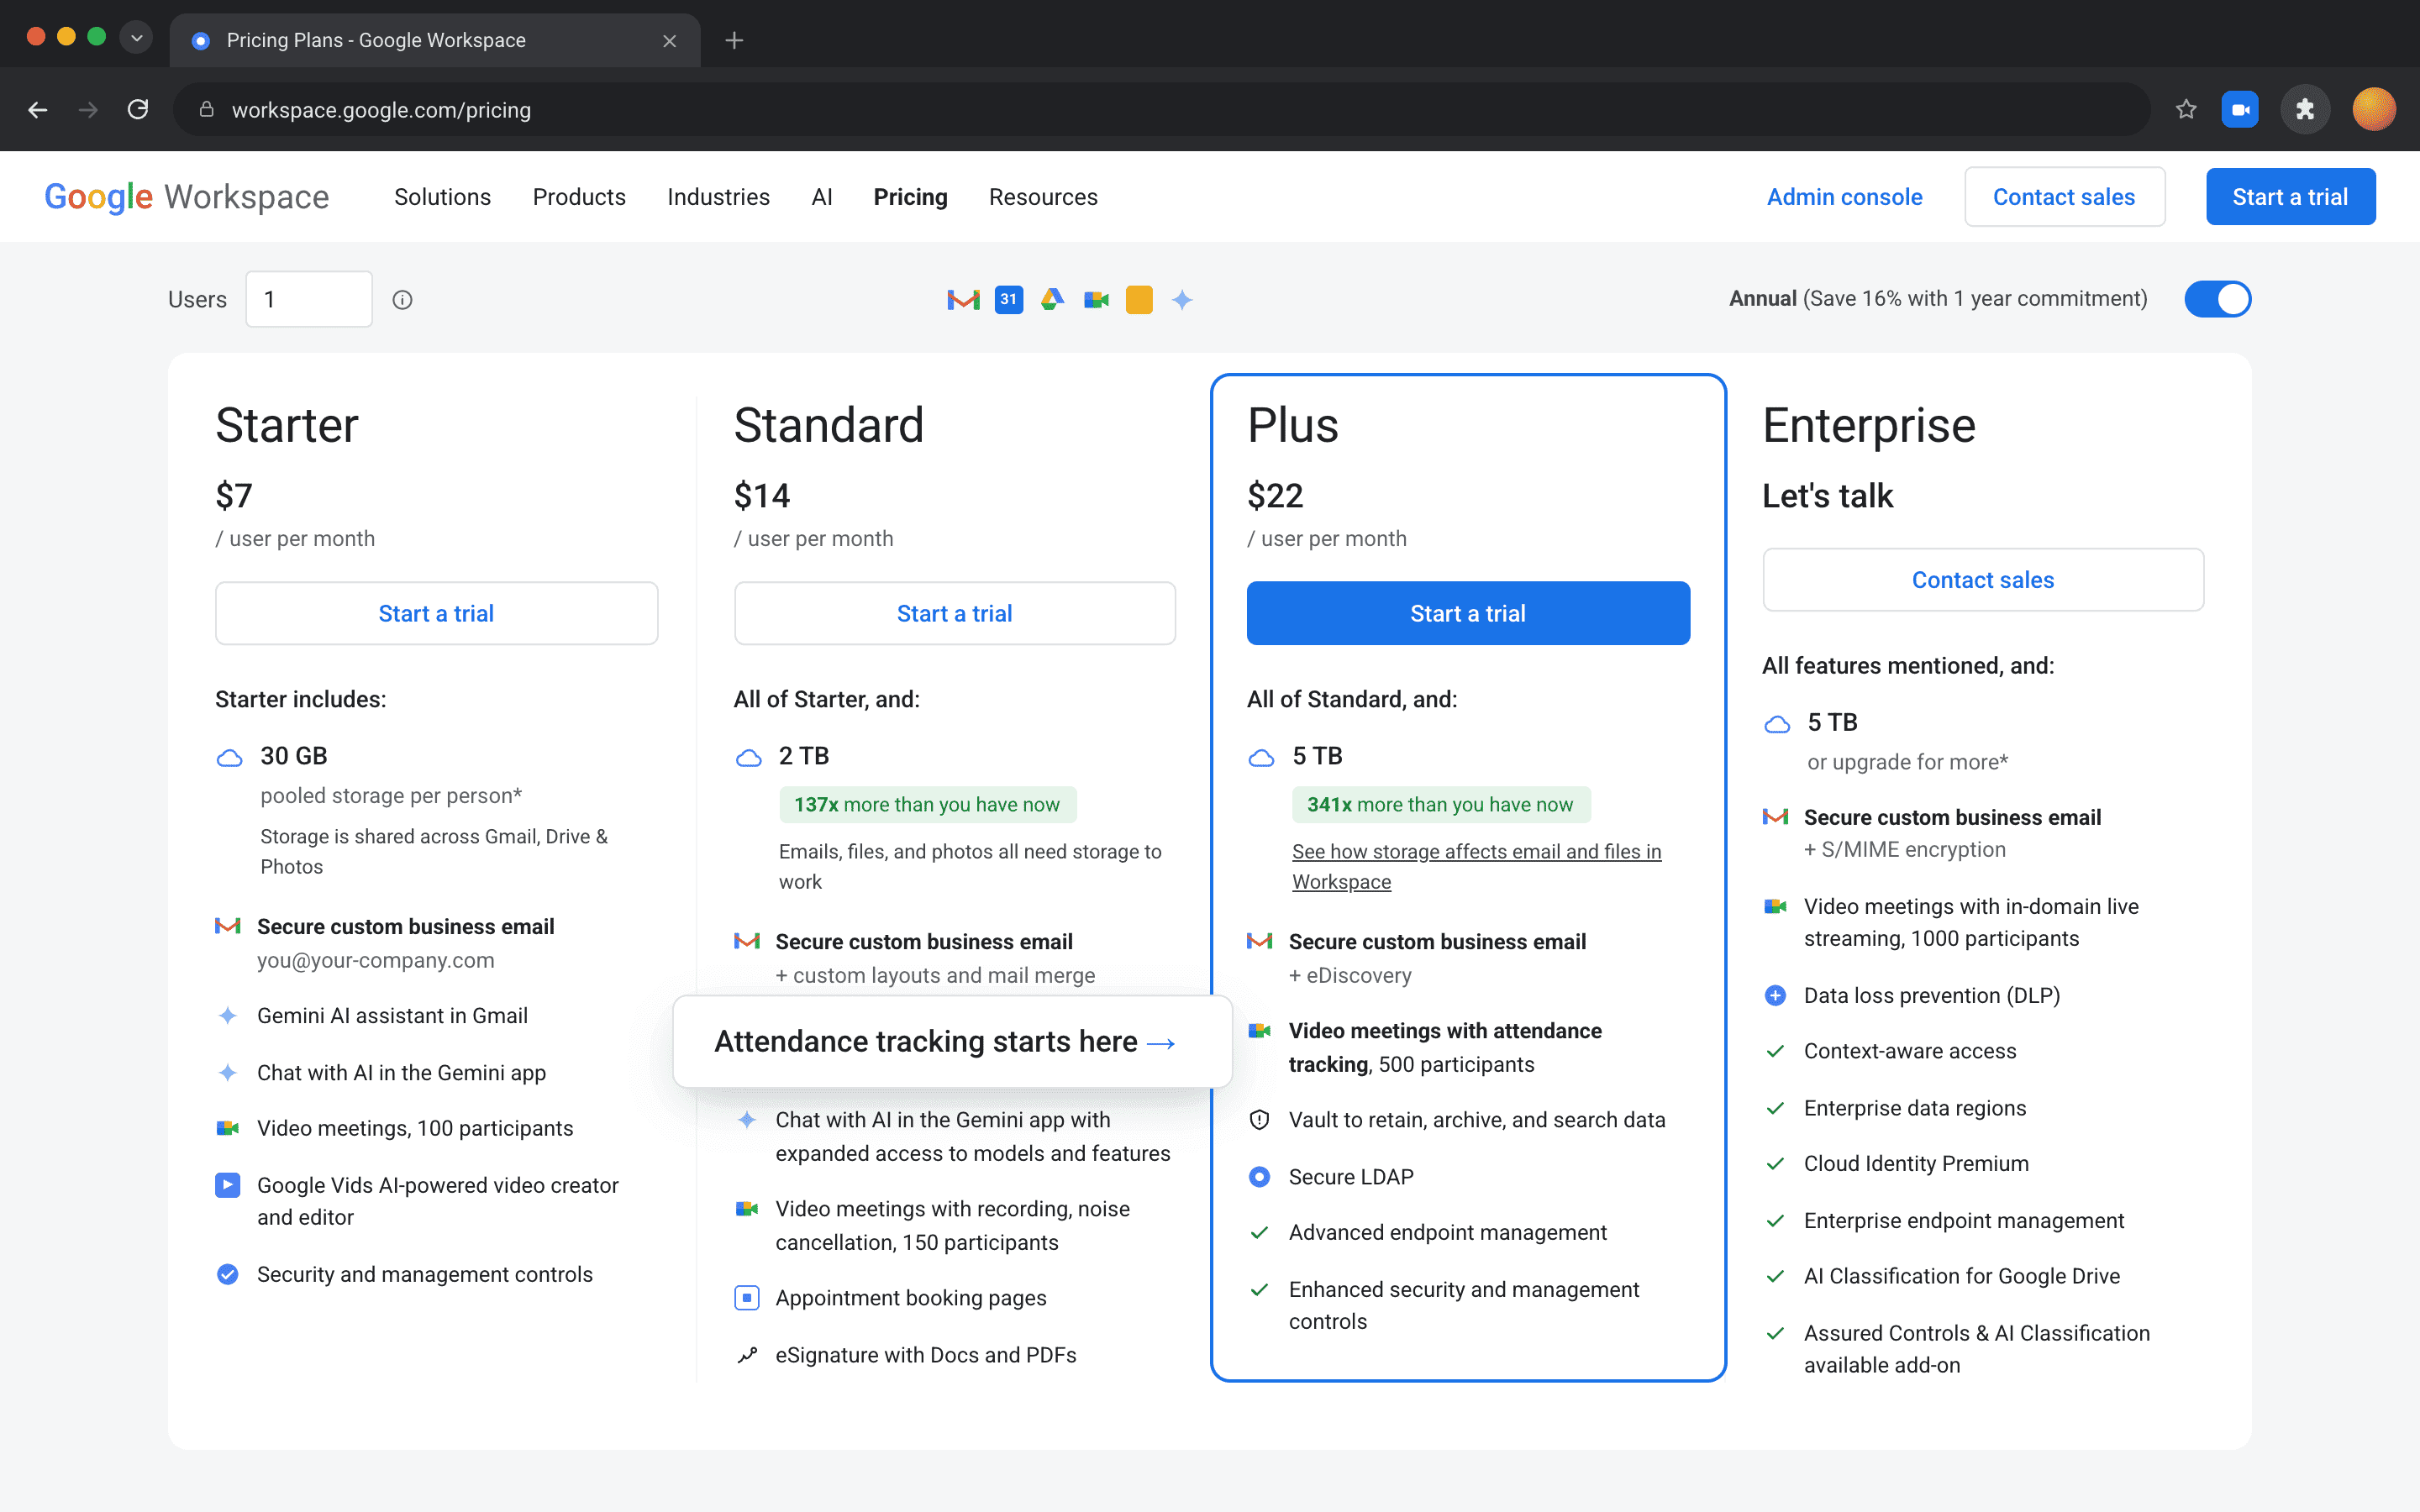
Task: Click the Gmail icon in product row
Action: coord(963,299)
